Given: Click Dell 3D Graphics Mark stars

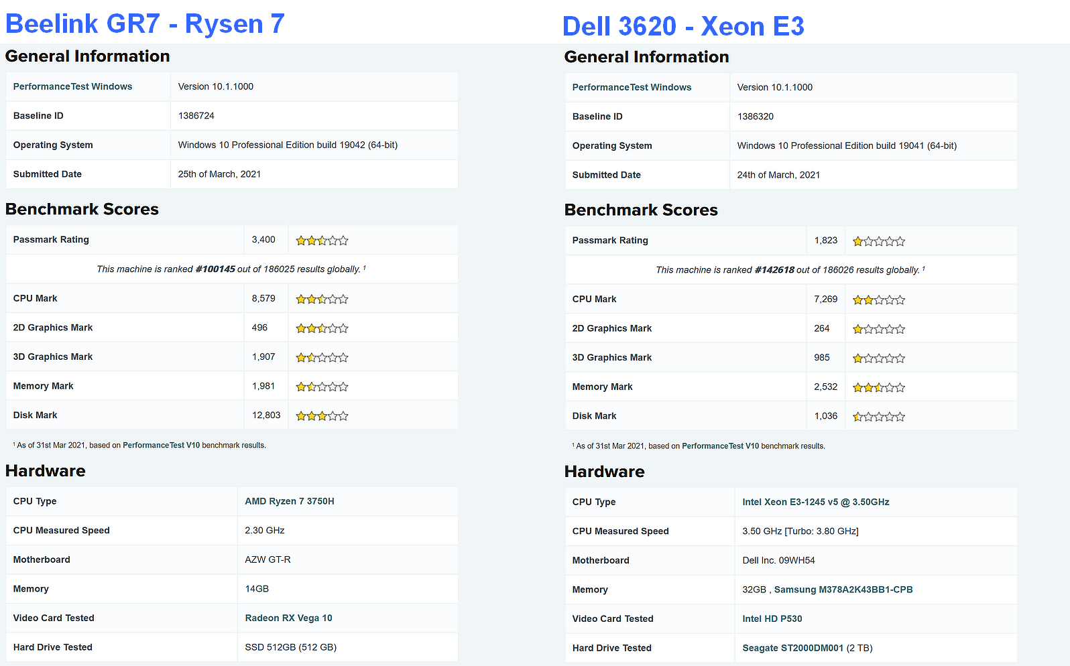Looking at the screenshot, I should (x=879, y=358).
